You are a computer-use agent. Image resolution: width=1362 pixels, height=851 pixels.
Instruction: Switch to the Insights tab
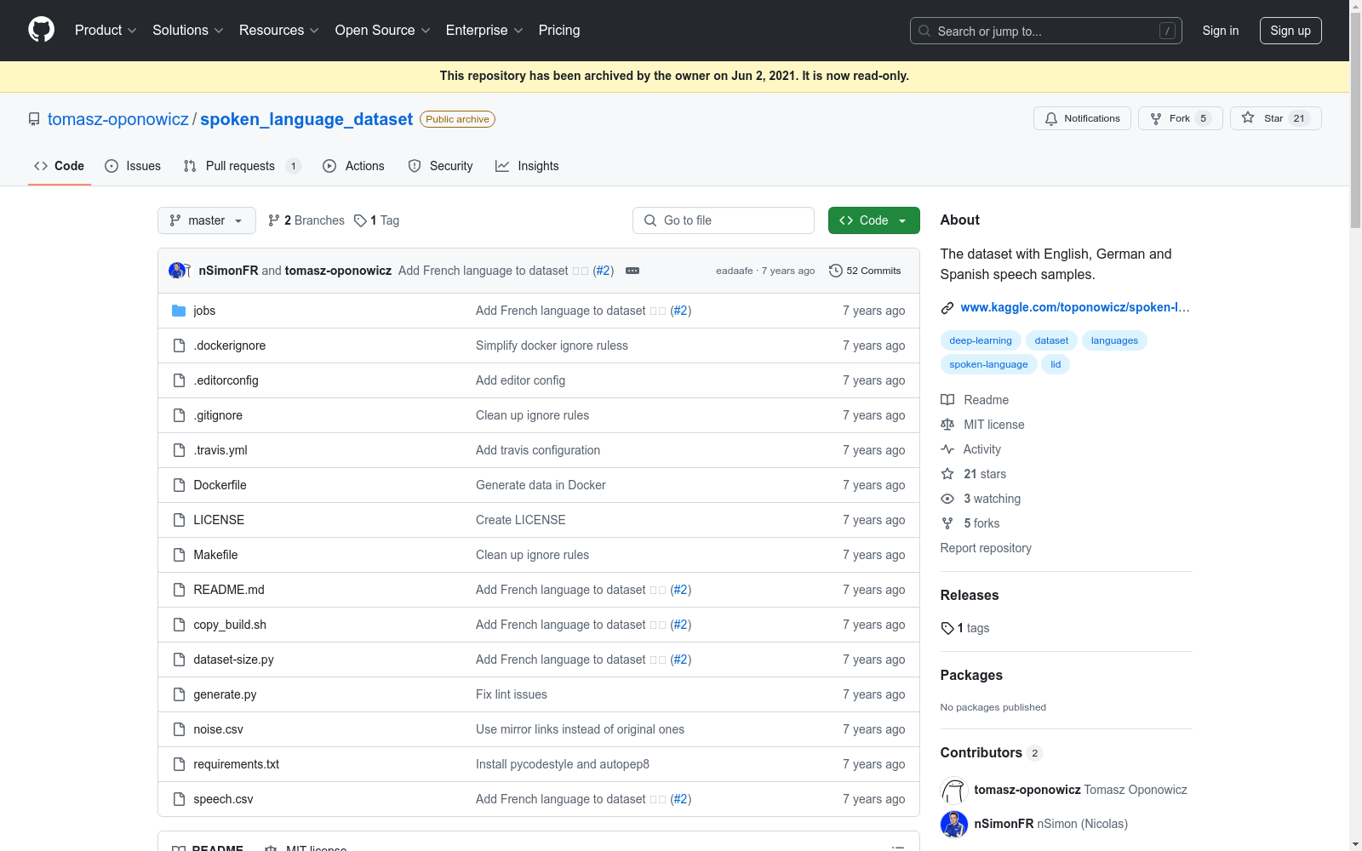tap(527, 166)
